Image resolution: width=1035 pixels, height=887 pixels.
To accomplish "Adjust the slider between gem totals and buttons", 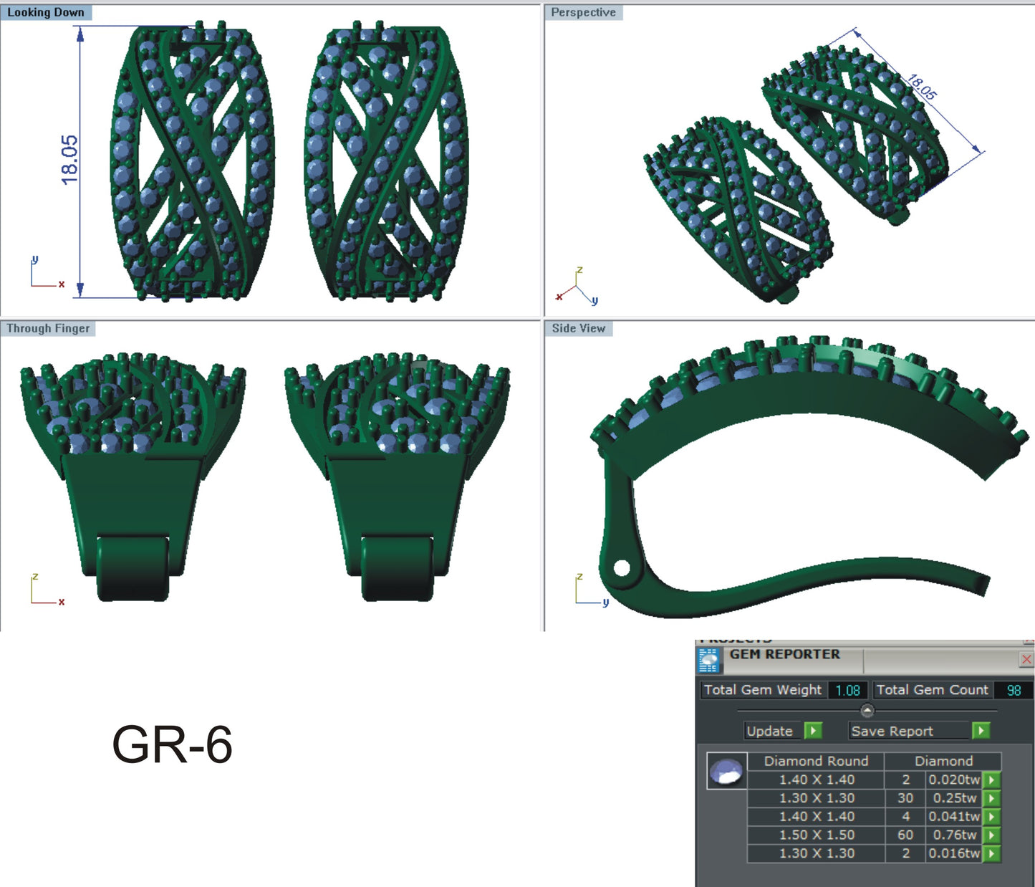I will (x=869, y=711).
